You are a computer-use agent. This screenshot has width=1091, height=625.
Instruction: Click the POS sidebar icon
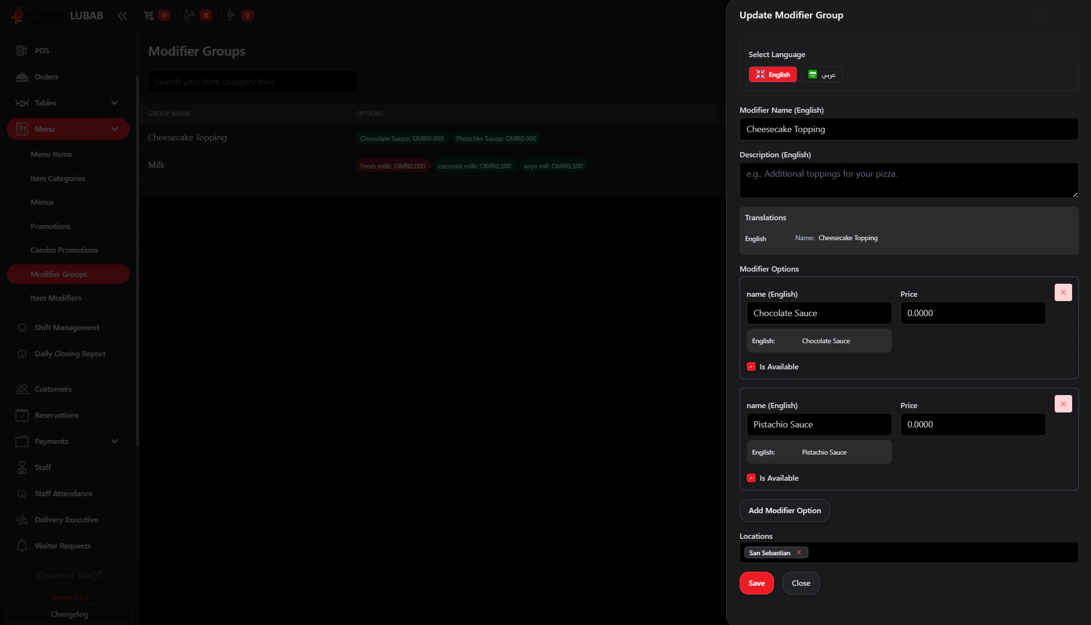(x=22, y=50)
